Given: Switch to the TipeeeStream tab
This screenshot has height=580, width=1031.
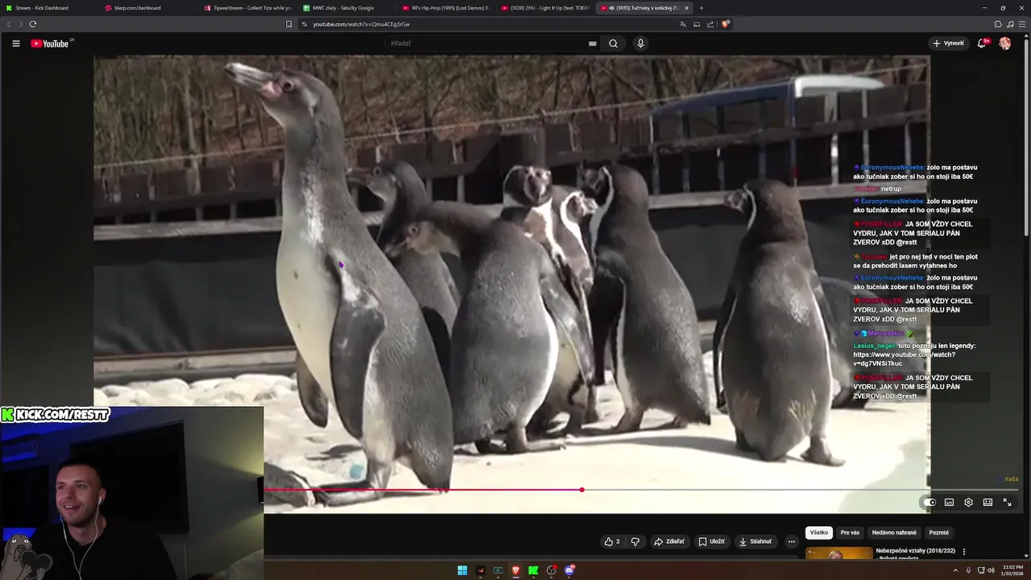Looking at the screenshot, I should click(247, 8).
